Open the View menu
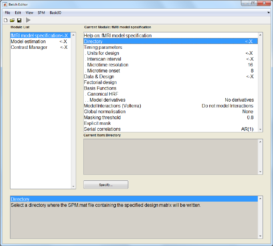This screenshot has height=246, width=273. 29,13
